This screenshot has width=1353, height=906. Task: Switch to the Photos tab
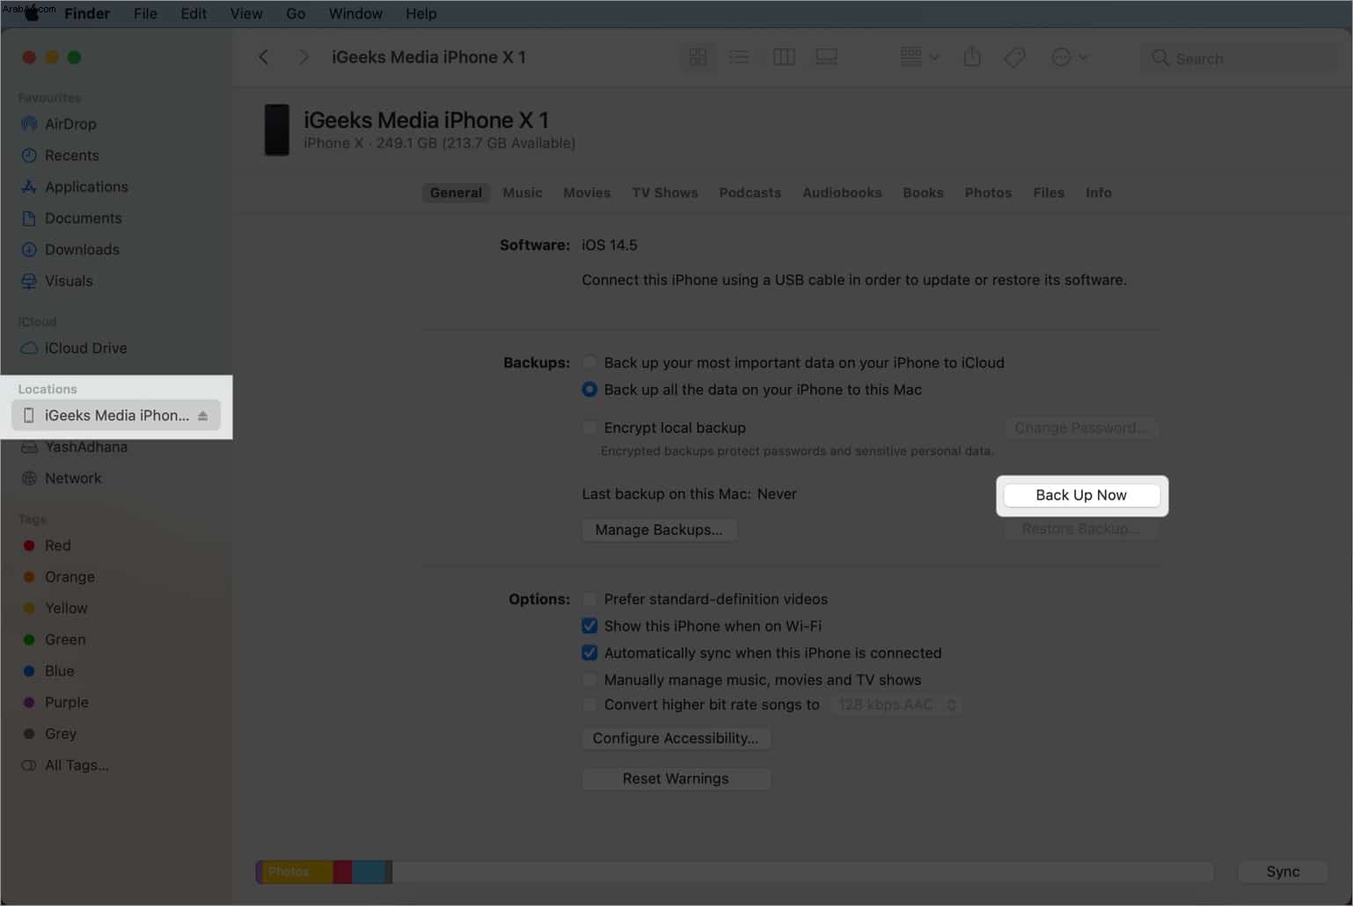988,193
